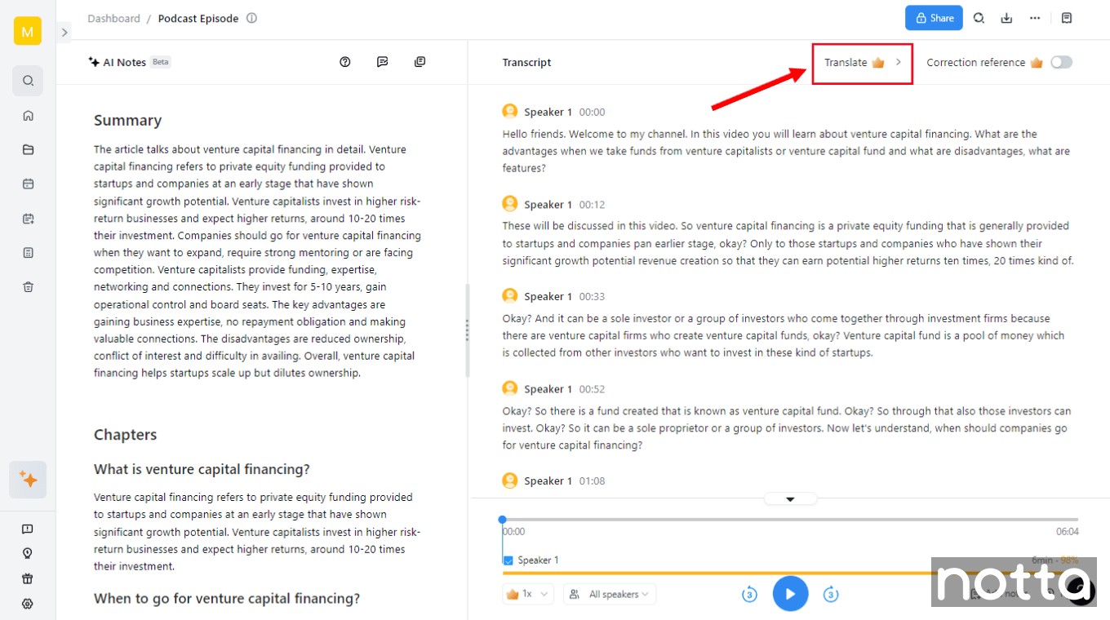Open Settings via the gear icon

pos(28,604)
